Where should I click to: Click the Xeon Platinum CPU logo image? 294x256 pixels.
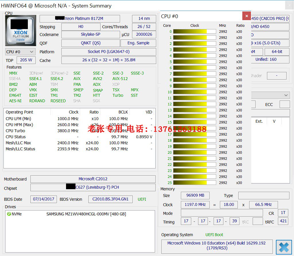point(21,31)
